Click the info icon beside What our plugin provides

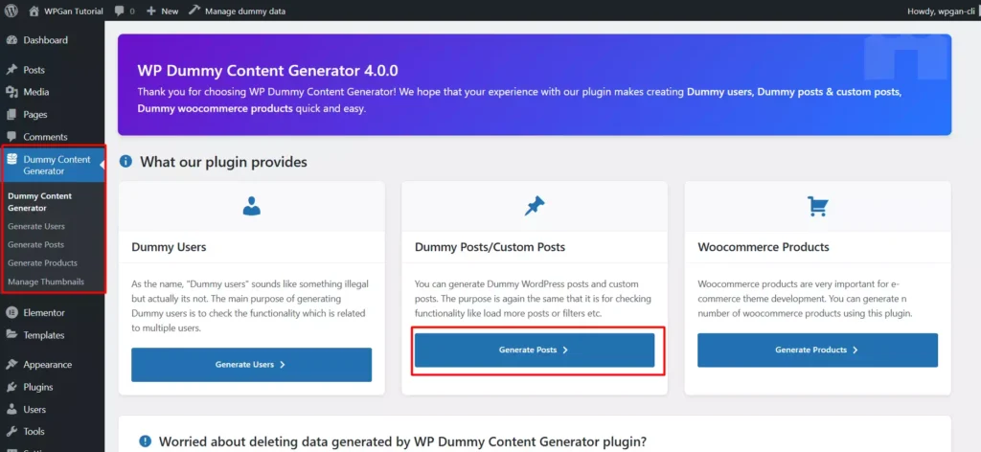[x=125, y=162]
